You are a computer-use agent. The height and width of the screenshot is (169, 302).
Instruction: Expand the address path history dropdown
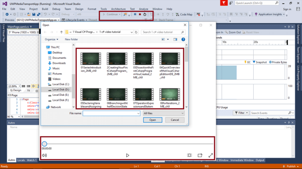pos(132,32)
